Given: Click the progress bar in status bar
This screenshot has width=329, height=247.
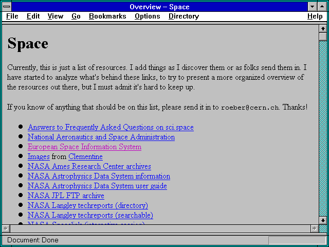Looking at the screenshot, I should point(297,240).
